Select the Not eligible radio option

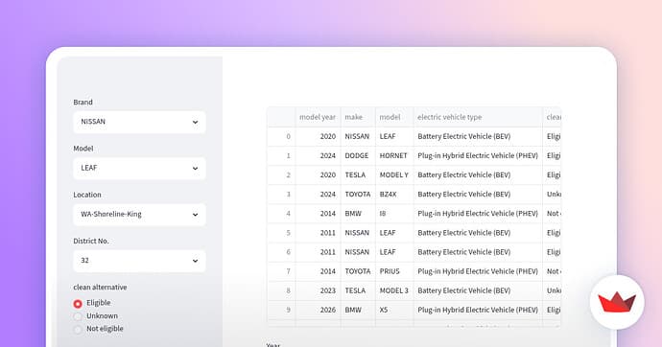[78, 330]
